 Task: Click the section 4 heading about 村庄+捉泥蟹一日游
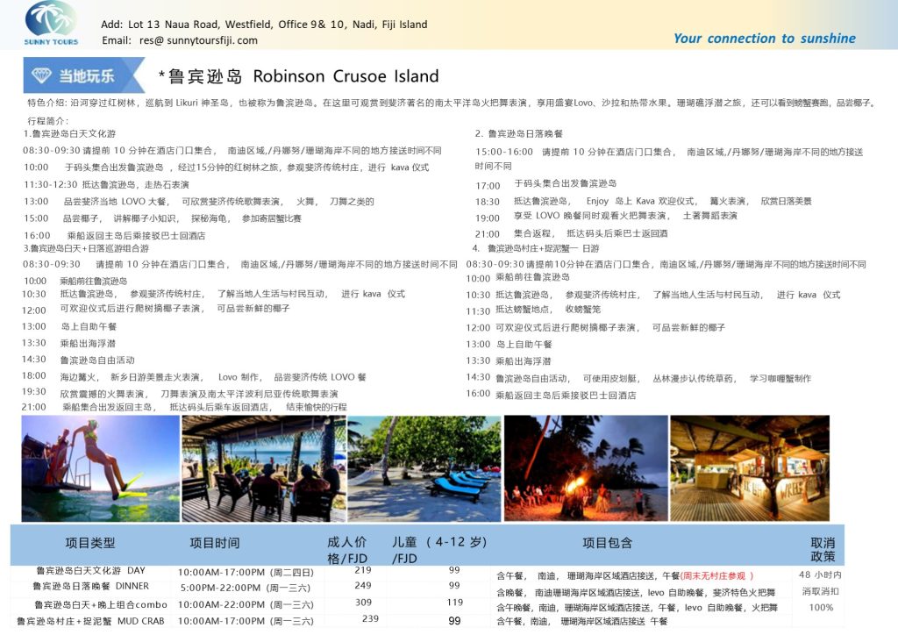pyautogui.click(x=536, y=248)
